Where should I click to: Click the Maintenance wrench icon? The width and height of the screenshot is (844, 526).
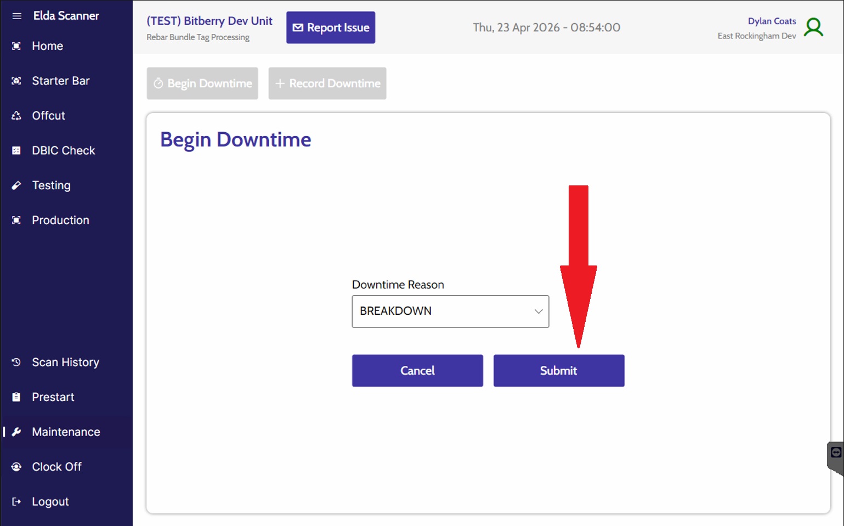(16, 432)
